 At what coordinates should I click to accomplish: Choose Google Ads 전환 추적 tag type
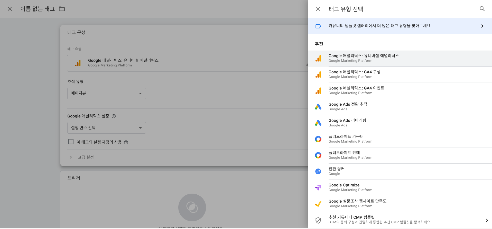400,107
